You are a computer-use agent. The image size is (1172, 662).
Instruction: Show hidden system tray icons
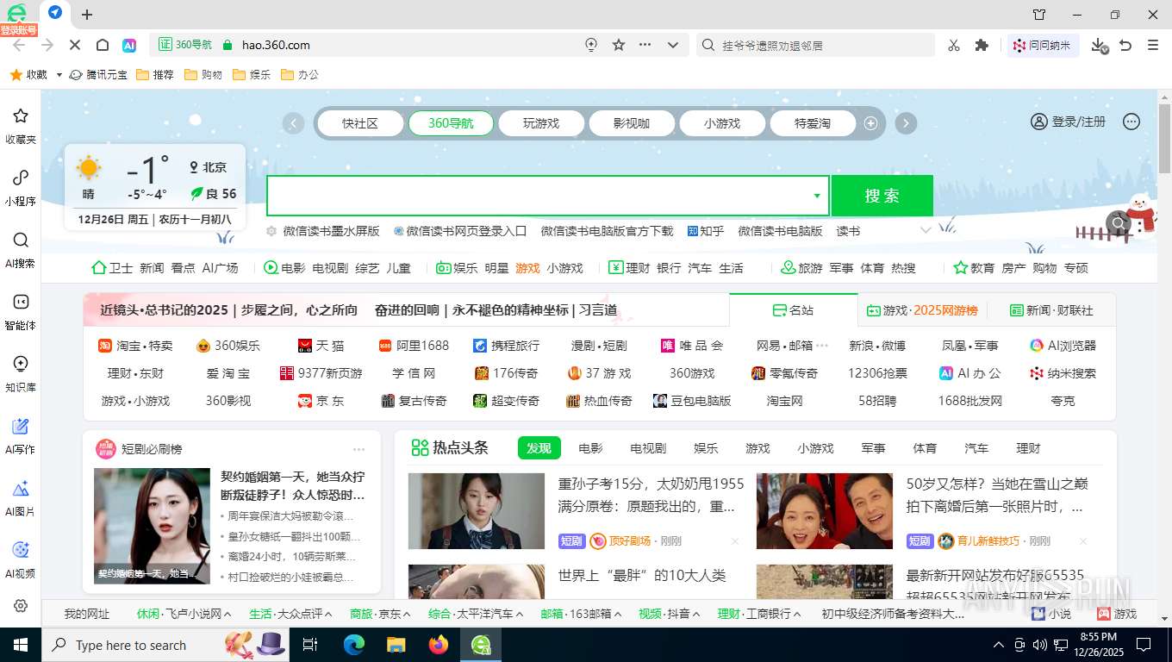click(999, 645)
